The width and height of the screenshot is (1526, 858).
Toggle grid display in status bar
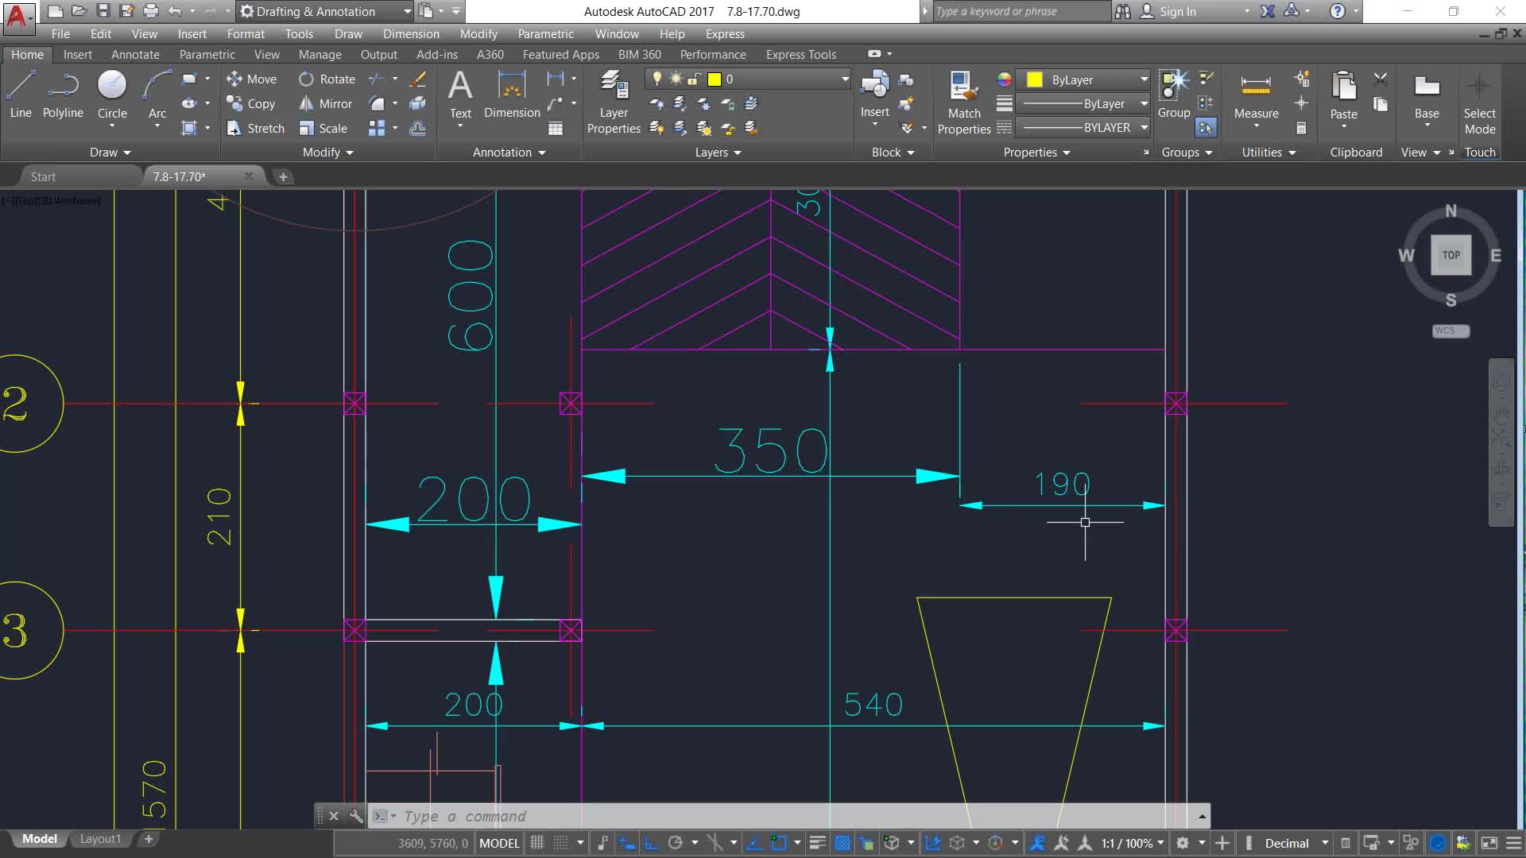click(537, 843)
